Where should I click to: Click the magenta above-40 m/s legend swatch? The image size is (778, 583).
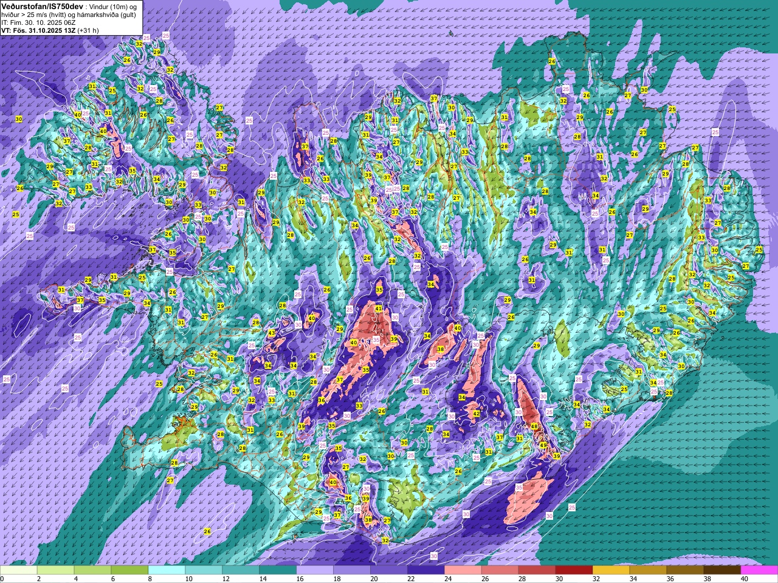click(x=759, y=571)
